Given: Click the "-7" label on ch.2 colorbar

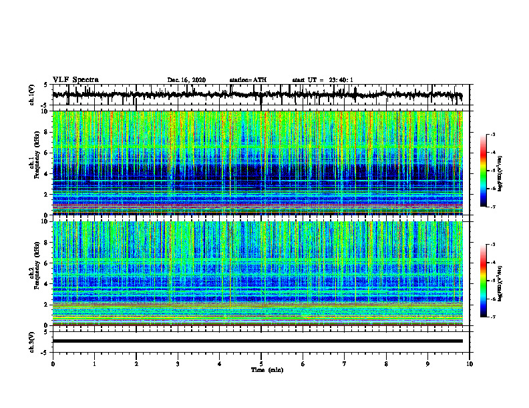Looking at the screenshot, I should point(492,317).
